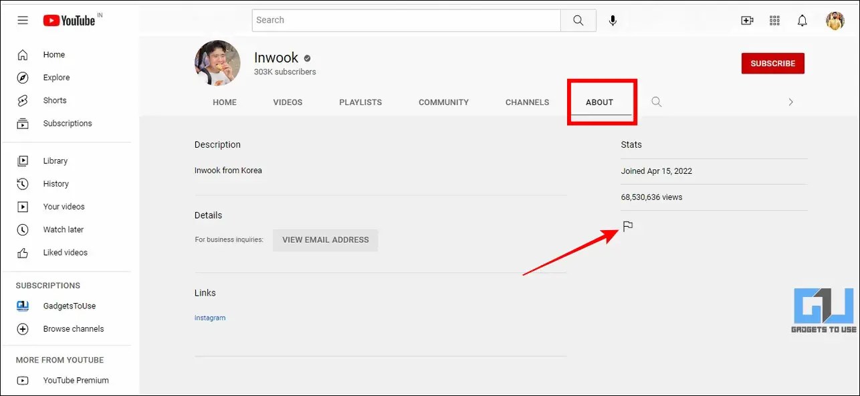Open the Instagram link under Links
The width and height of the screenshot is (860, 396).
(x=210, y=317)
